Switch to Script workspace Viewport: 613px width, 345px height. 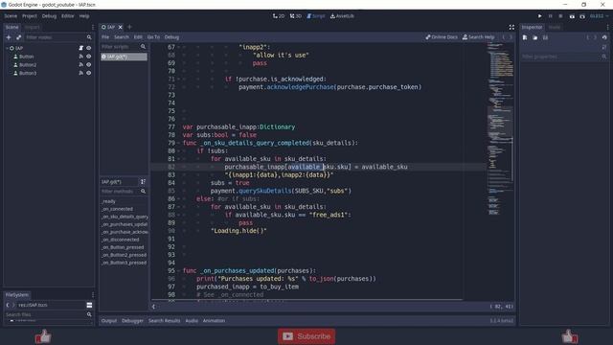tap(316, 16)
